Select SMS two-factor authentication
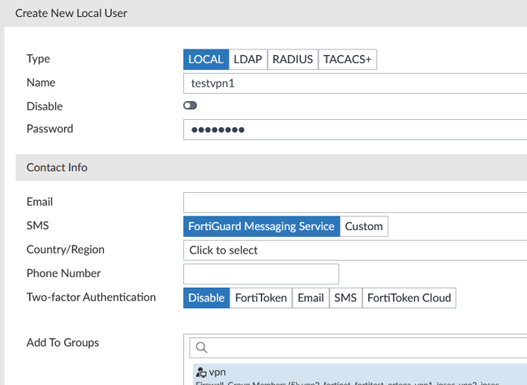 (345, 297)
